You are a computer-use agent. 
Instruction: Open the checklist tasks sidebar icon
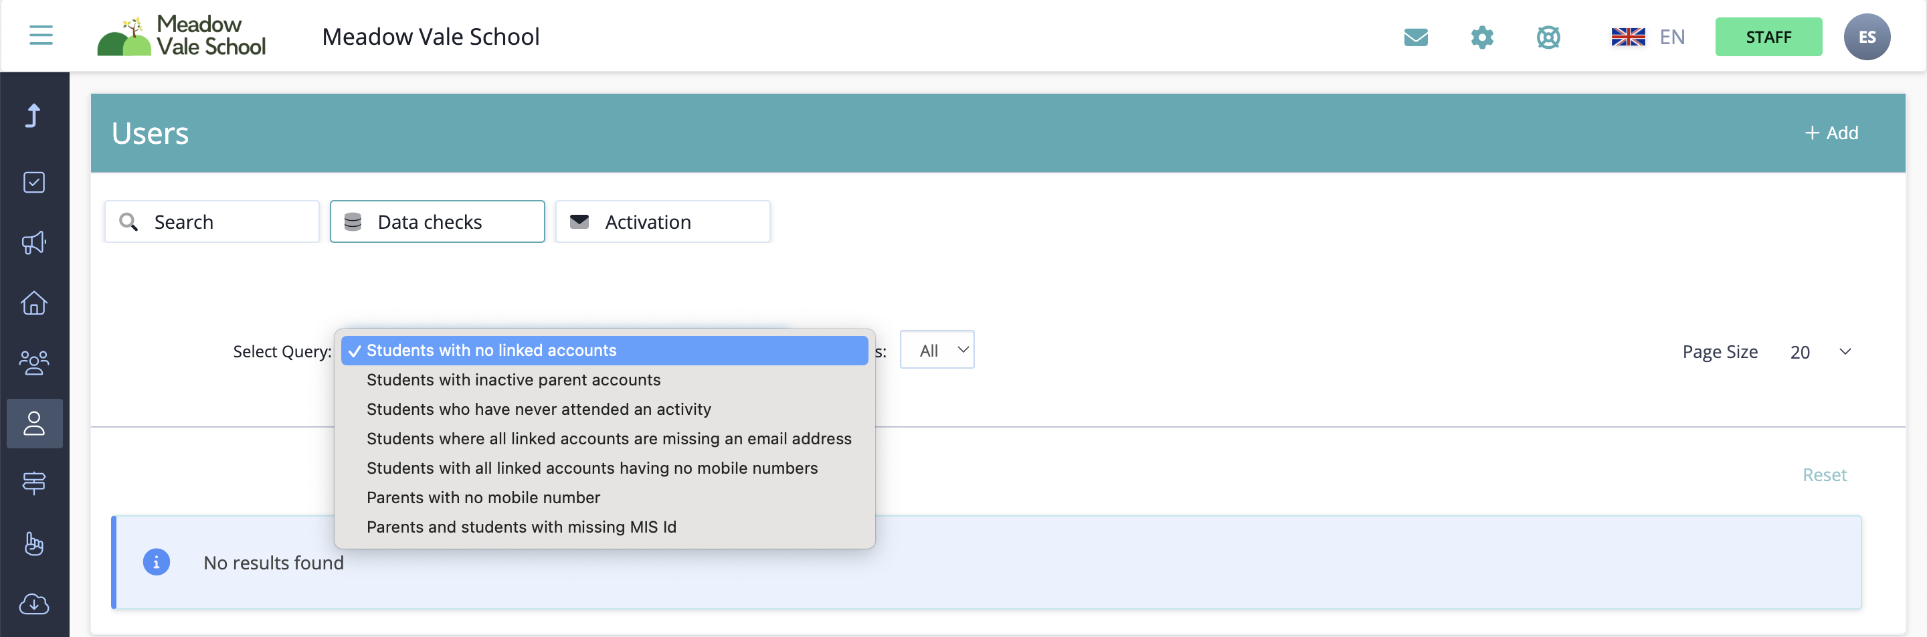[33, 183]
